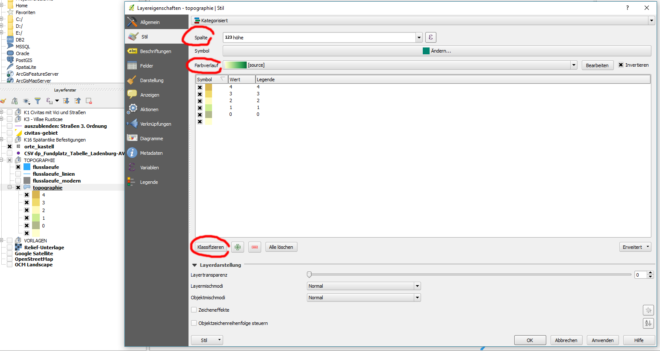Enable the civitas-gebiet layer checkbox
Image resolution: width=660 pixels, height=351 pixels.
pyautogui.click(x=9, y=133)
